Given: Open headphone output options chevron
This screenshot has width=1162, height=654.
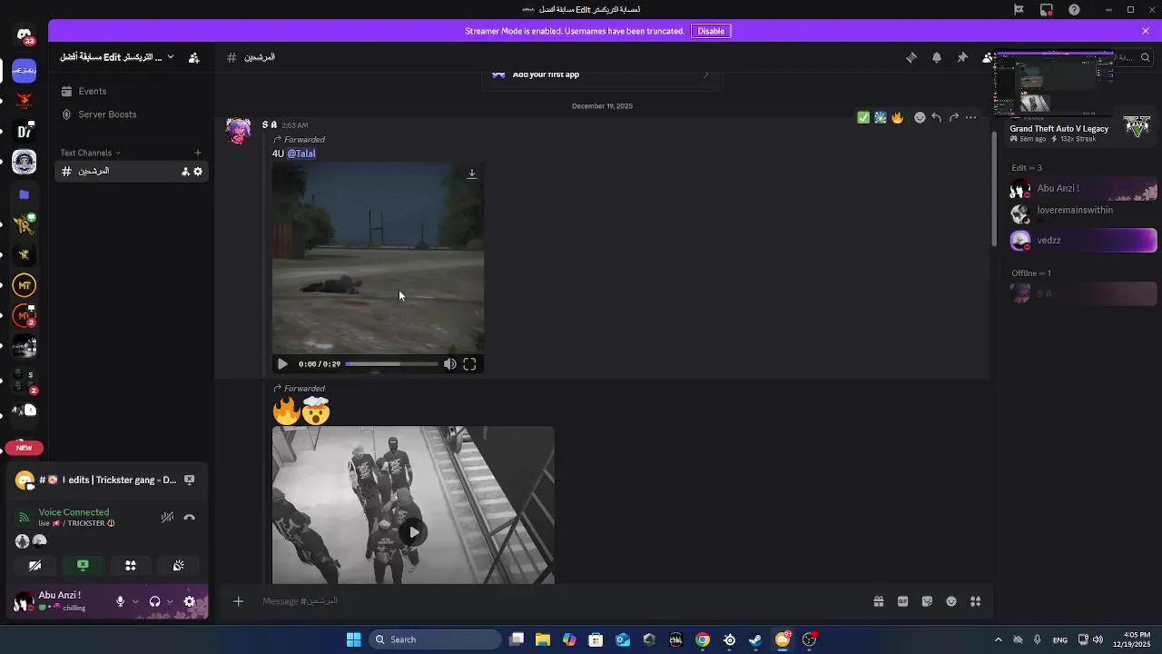Looking at the screenshot, I should pos(170,601).
